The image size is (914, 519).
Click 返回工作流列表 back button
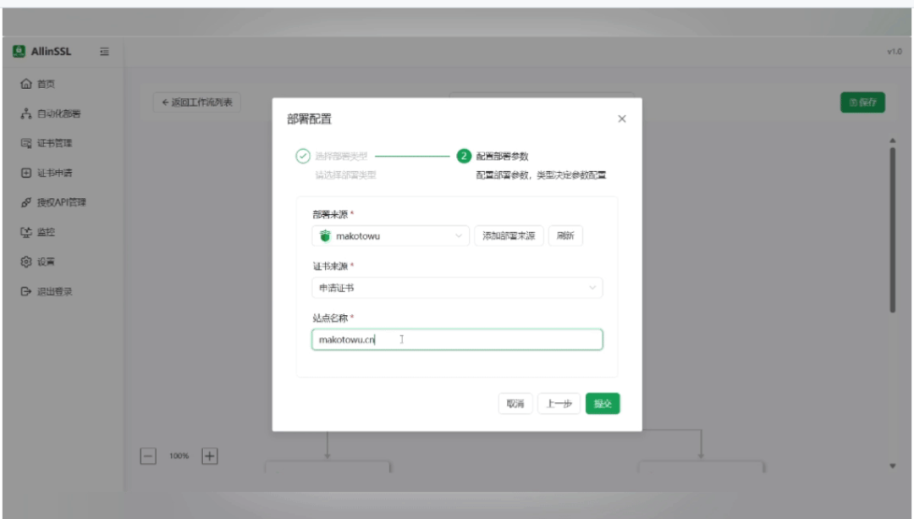coord(197,102)
